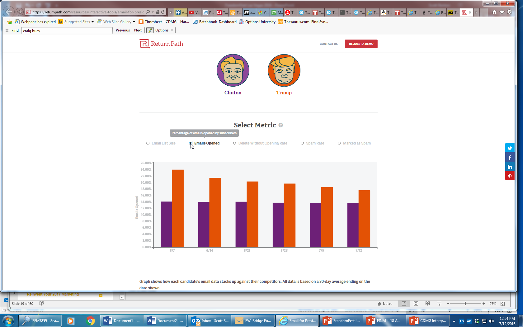The width and height of the screenshot is (523, 327).
Task: Click the Find text input field
Action: pos(67,31)
